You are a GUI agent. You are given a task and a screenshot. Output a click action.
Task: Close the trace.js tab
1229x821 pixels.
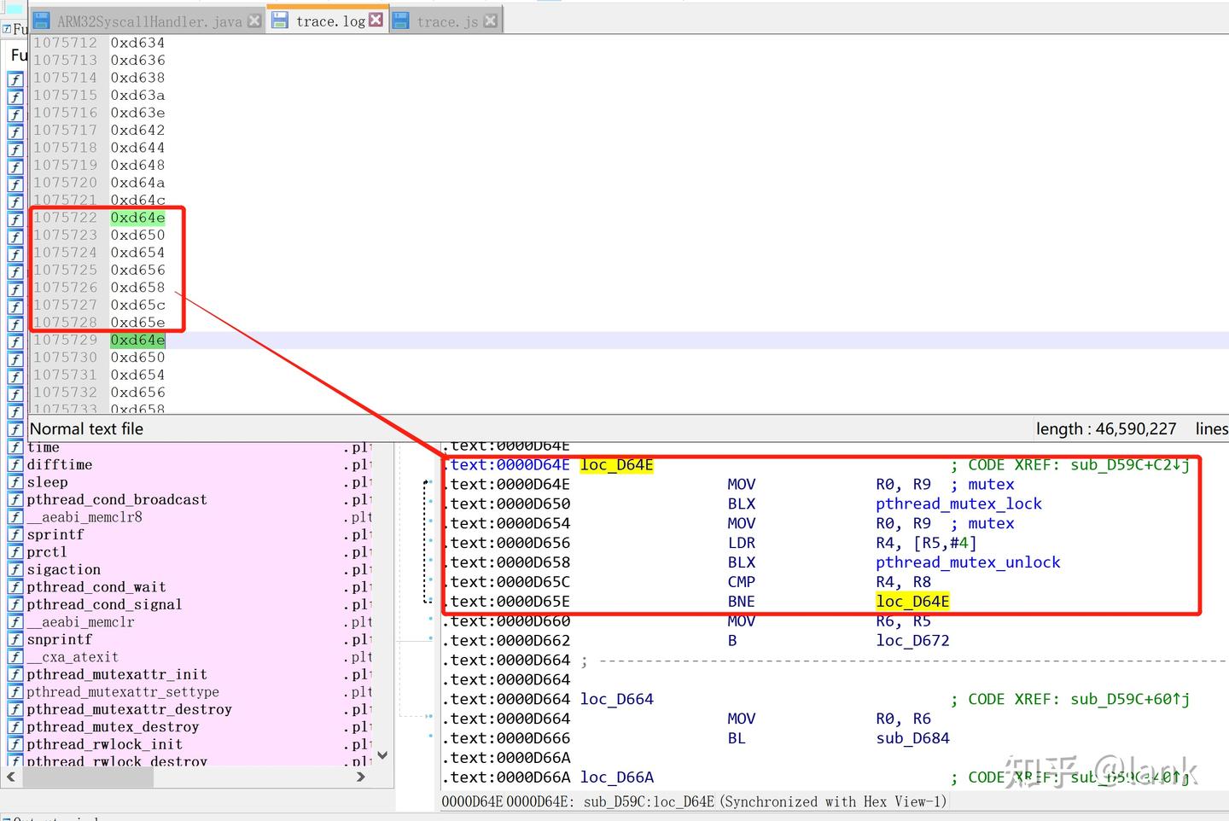pyautogui.click(x=491, y=21)
